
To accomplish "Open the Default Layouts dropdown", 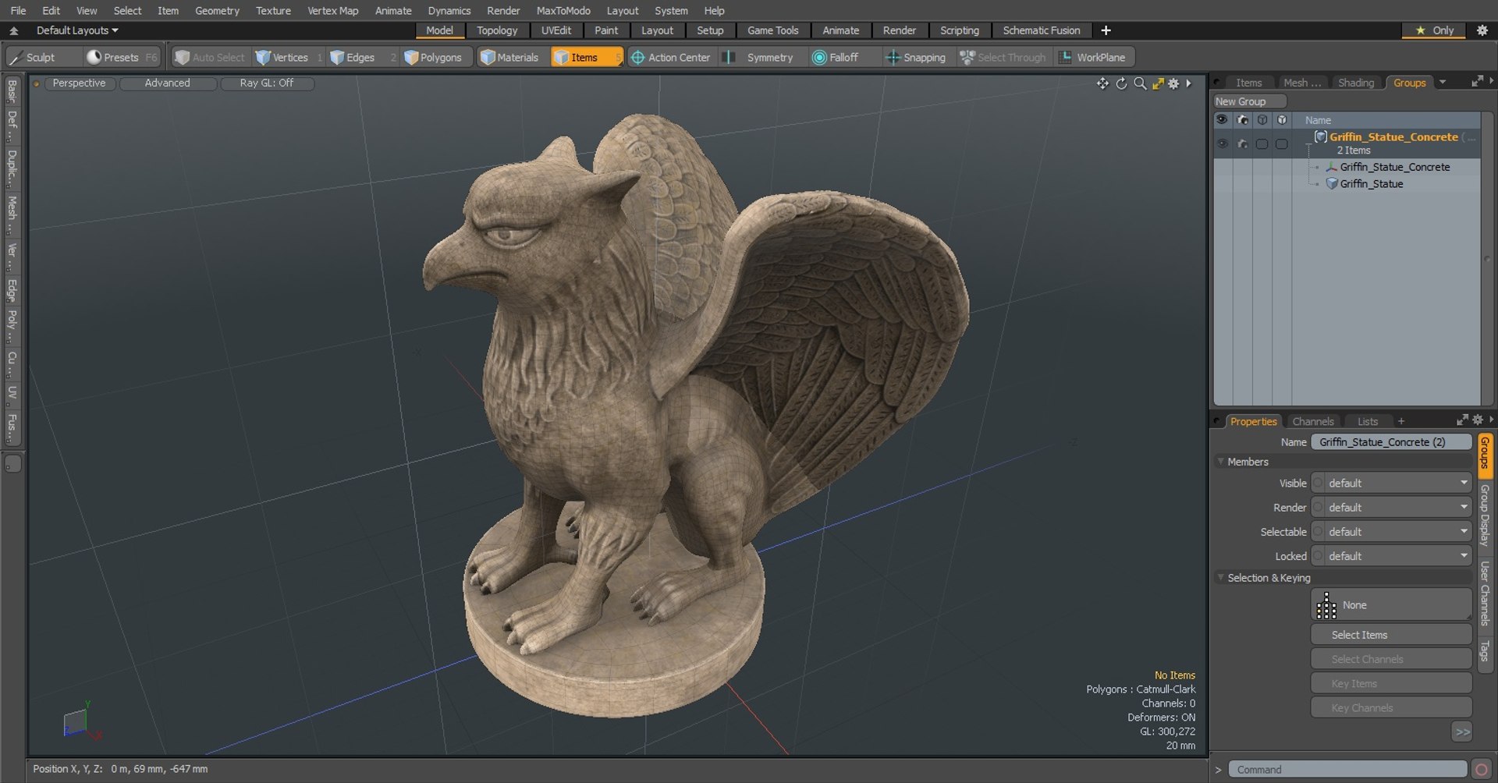I will (x=77, y=30).
